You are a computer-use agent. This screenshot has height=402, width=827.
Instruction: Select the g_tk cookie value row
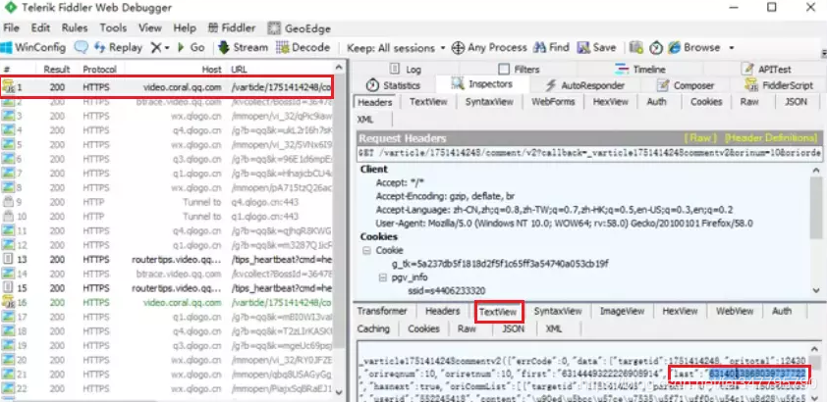(x=500, y=264)
